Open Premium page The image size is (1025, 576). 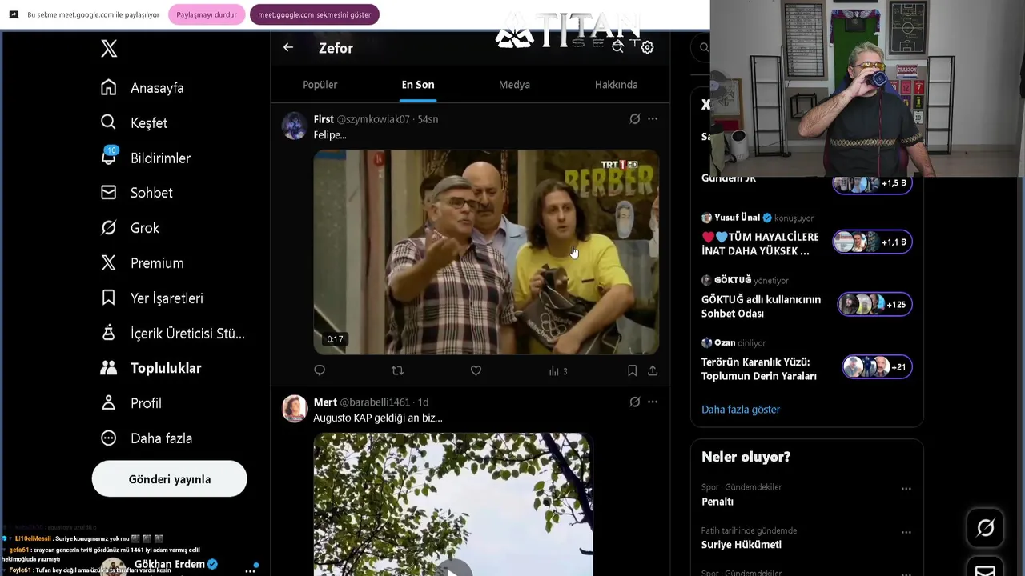(143, 263)
